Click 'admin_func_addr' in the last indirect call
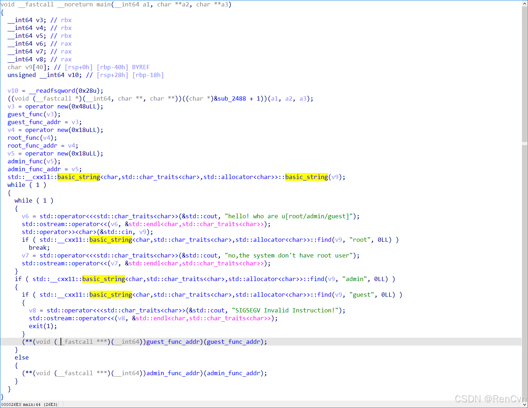This screenshot has width=528, height=408. [x=173, y=373]
